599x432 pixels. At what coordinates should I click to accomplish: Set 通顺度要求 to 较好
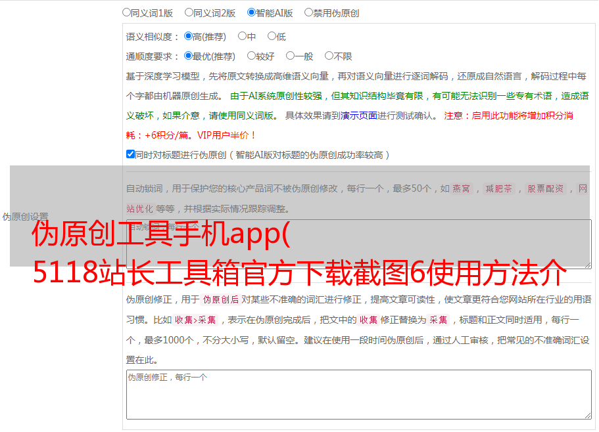252,56
